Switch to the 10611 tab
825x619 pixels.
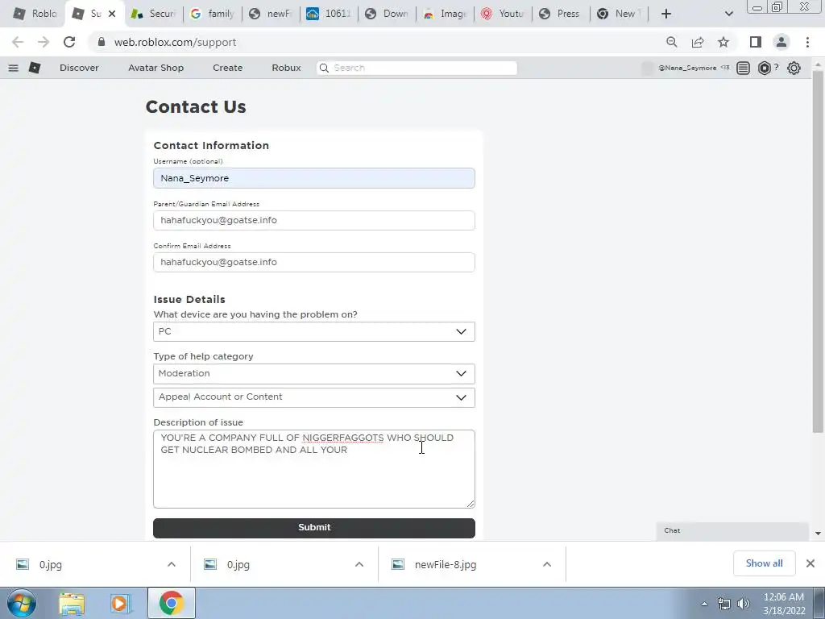pos(330,14)
